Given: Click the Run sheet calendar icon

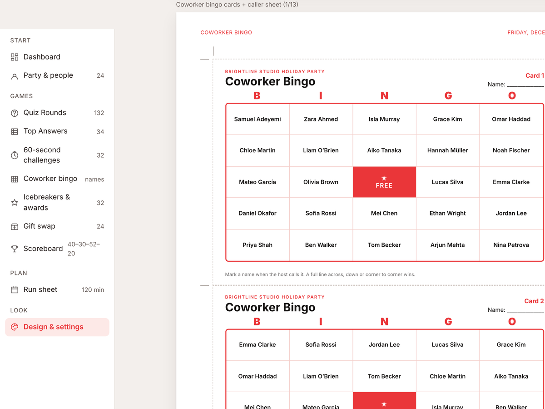Looking at the screenshot, I should [15, 289].
